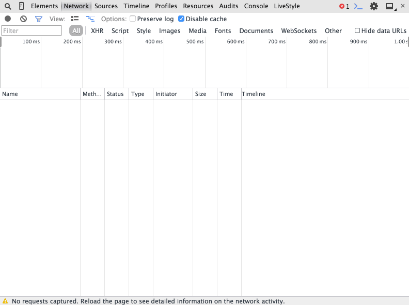Enable the Preserve log checkbox
This screenshot has width=409, height=305.
(133, 19)
